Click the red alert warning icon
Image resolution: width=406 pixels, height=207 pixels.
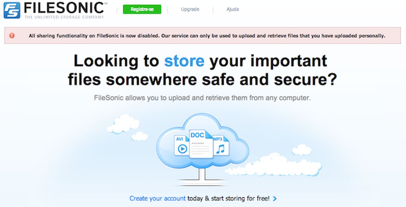click(12, 36)
